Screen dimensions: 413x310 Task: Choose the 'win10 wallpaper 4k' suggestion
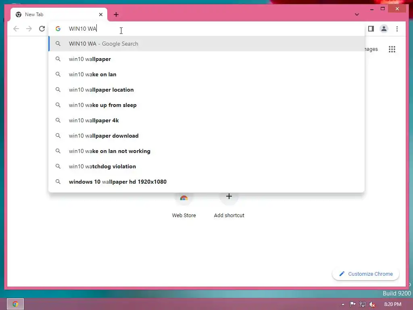point(206,120)
